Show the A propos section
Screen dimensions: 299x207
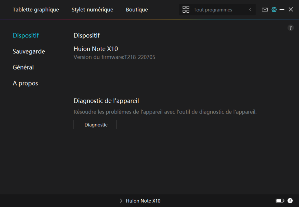coord(25,84)
